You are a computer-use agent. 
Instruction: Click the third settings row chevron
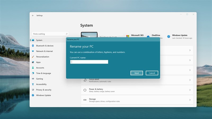pyautogui.click(x=190, y=70)
